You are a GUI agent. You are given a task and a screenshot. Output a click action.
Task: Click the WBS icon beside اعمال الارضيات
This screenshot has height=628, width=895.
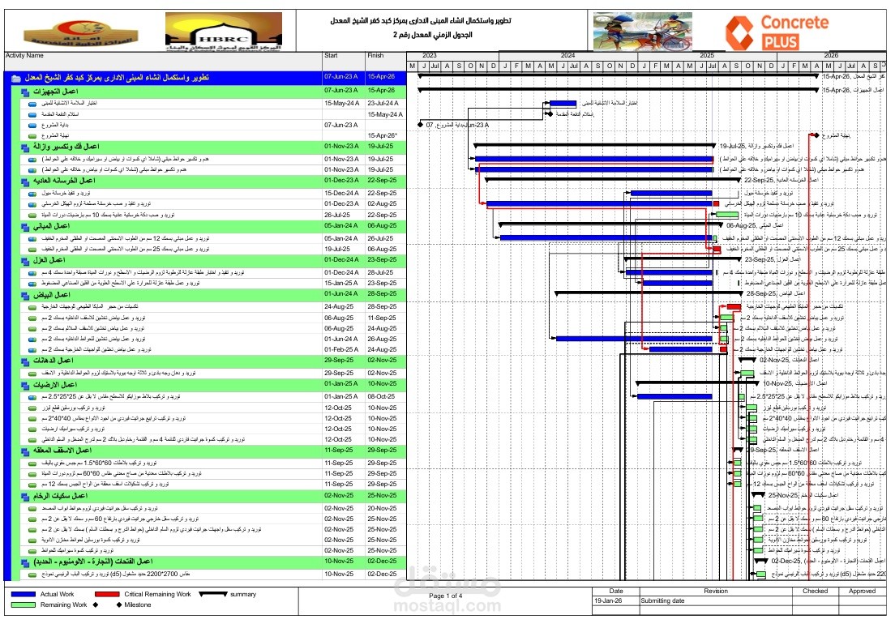(x=25, y=386)
